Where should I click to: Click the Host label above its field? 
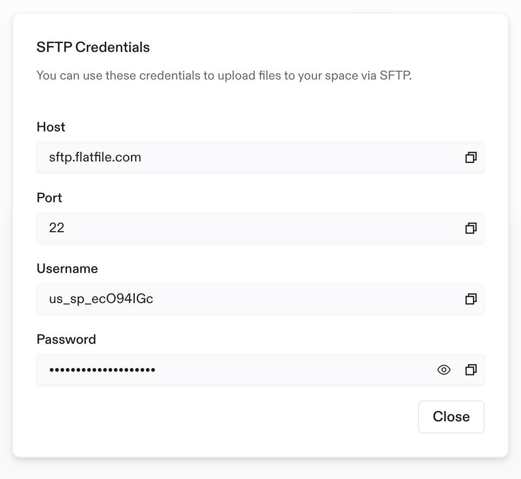[x=50, y=127]
